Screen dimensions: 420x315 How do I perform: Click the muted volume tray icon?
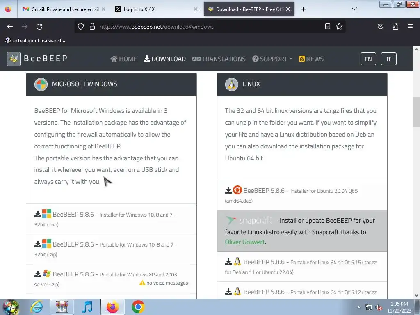click(378, 308)
